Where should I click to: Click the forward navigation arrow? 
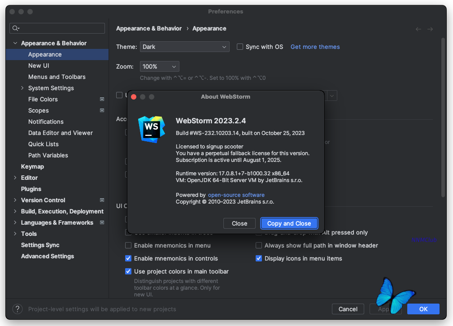[430, 29]
